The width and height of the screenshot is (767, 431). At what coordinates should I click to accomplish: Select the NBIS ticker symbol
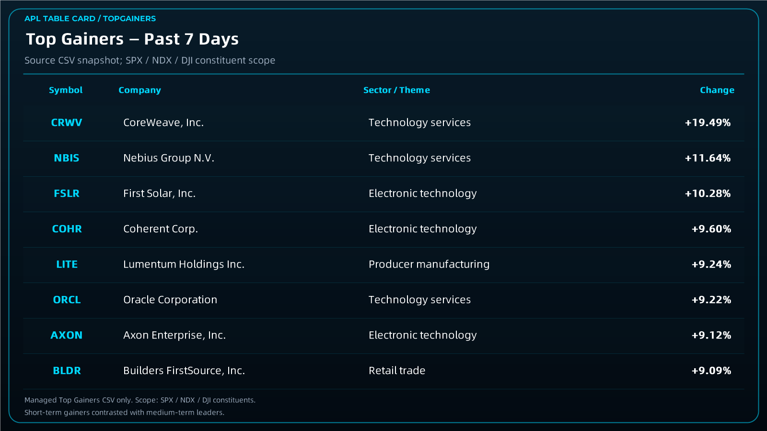pyautogui.click(x=67, y=158)
